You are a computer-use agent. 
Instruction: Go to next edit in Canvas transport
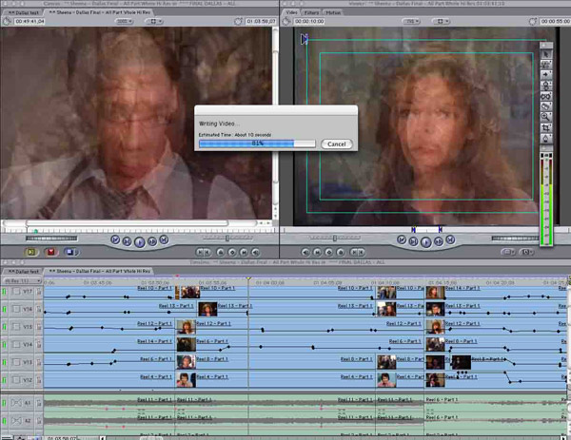pyautogui.click(x=164, y=239)
